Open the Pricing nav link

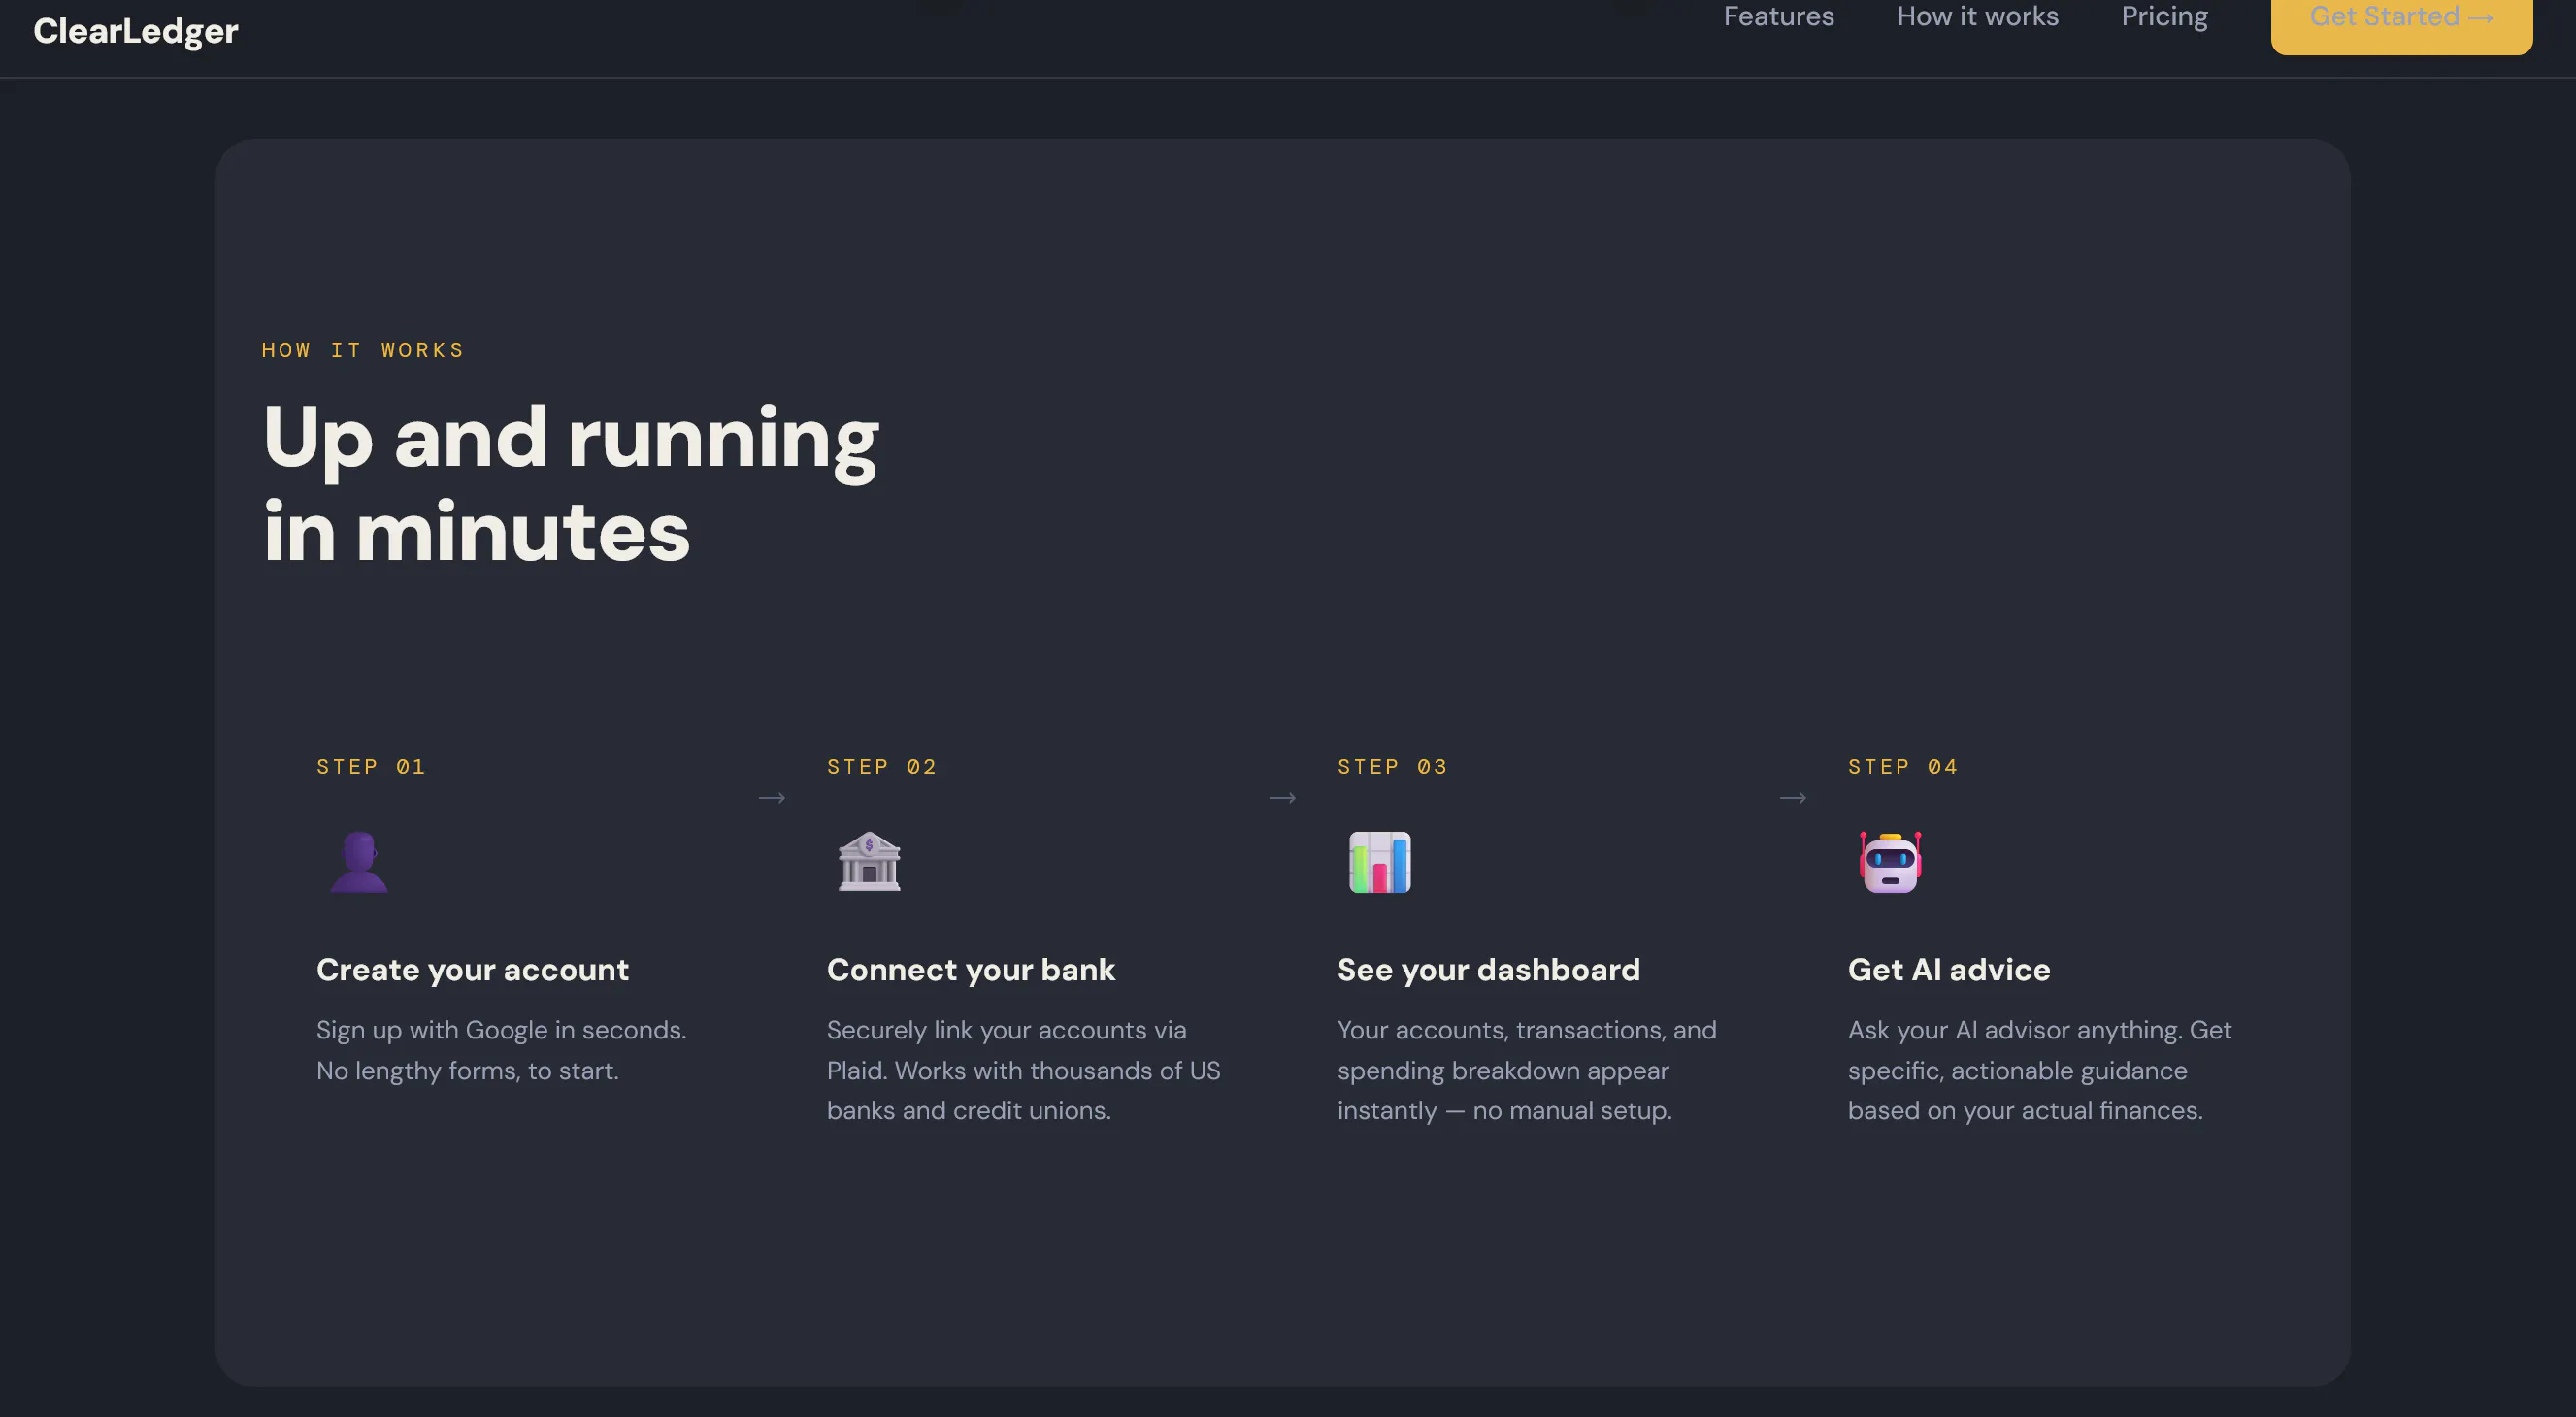click(2164, 16)
